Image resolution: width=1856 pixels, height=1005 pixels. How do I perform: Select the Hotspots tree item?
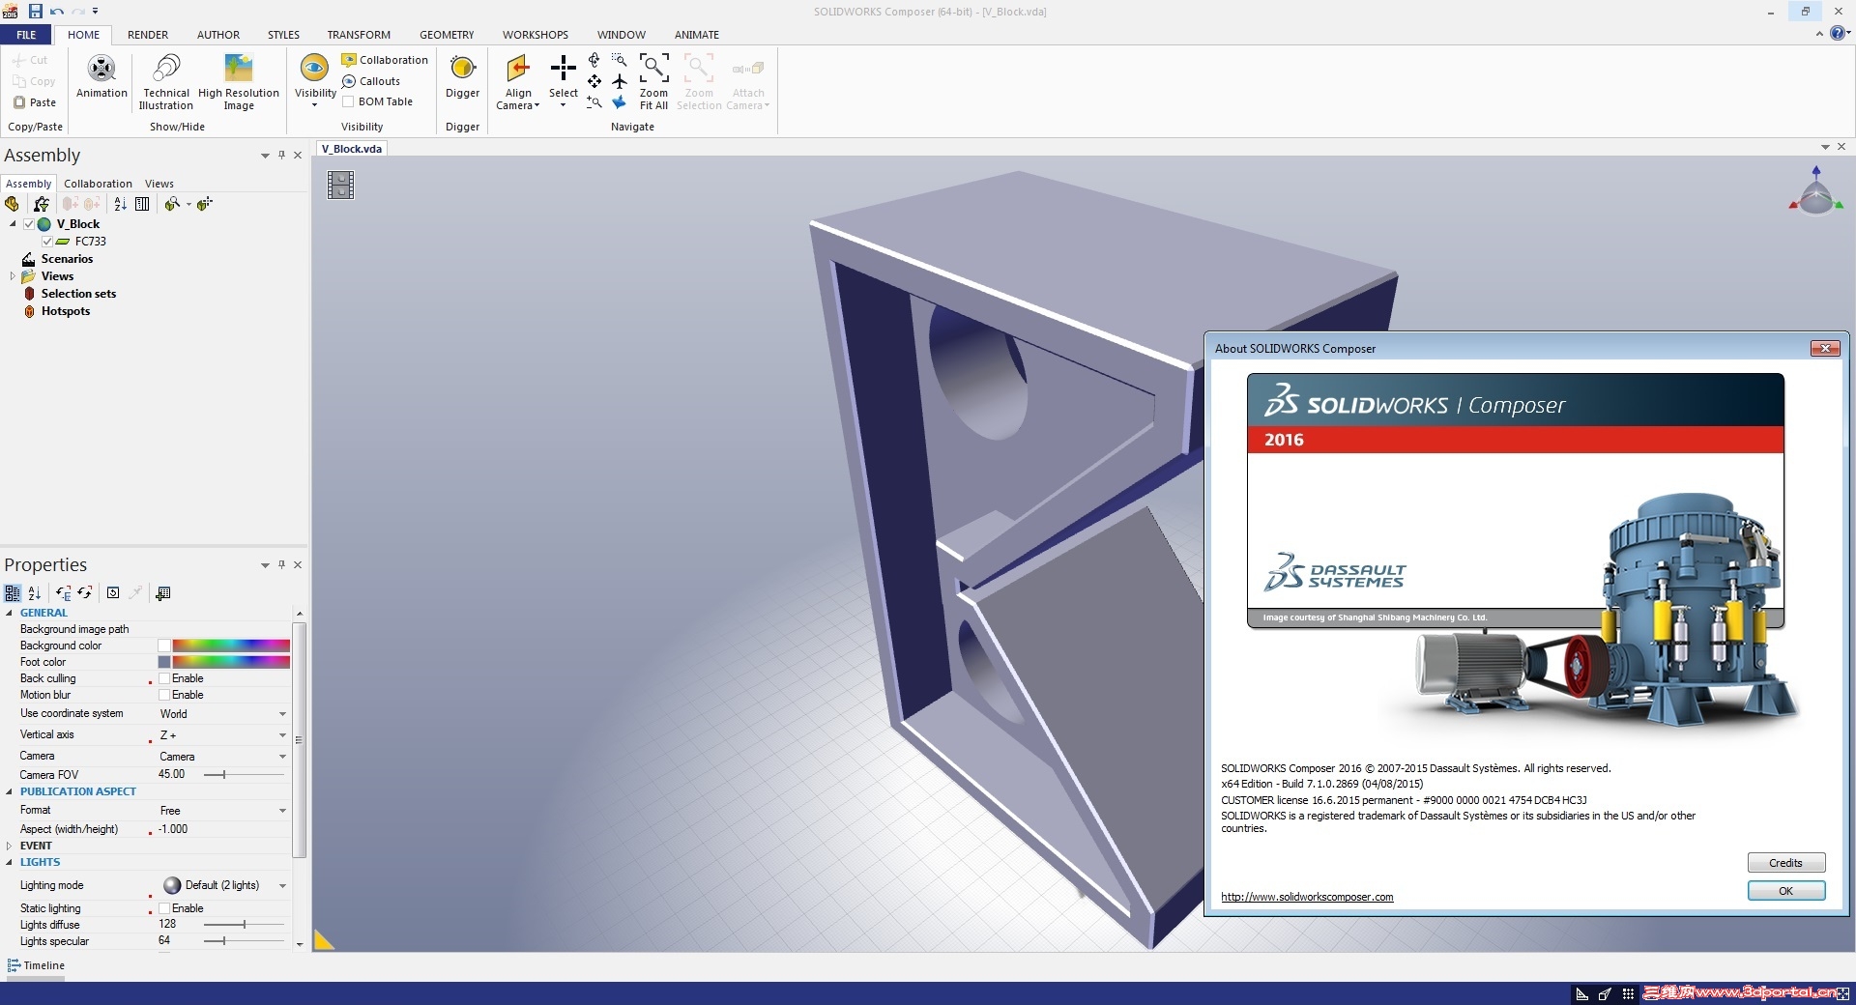click(x=66, y=311)
